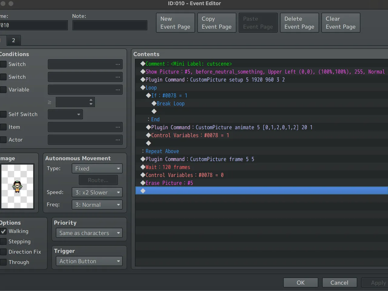Check the Stepping option

(3, 242)
